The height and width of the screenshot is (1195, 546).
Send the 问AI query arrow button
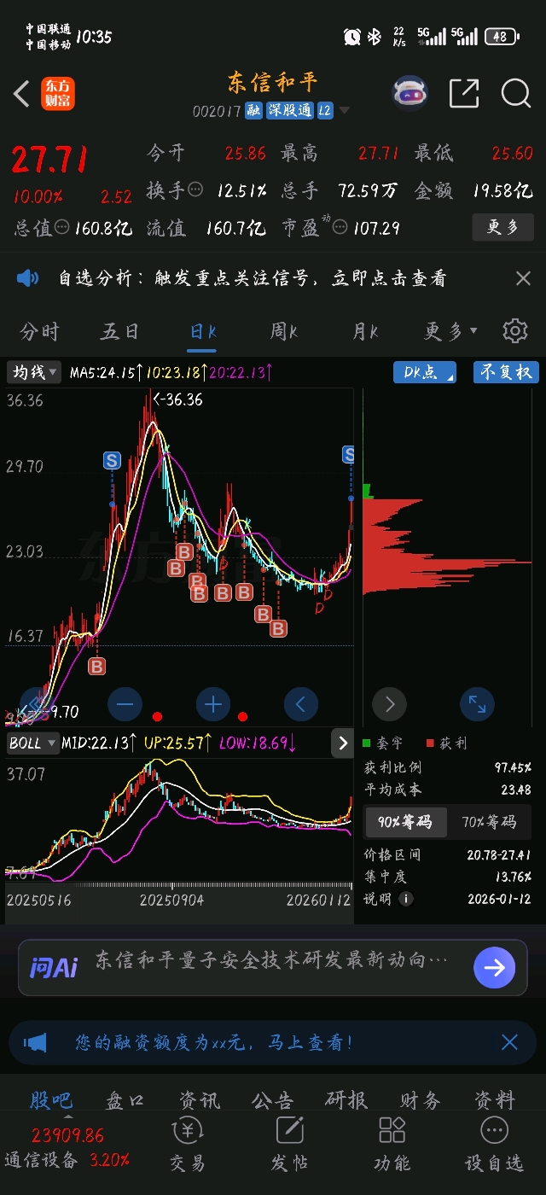495,967
